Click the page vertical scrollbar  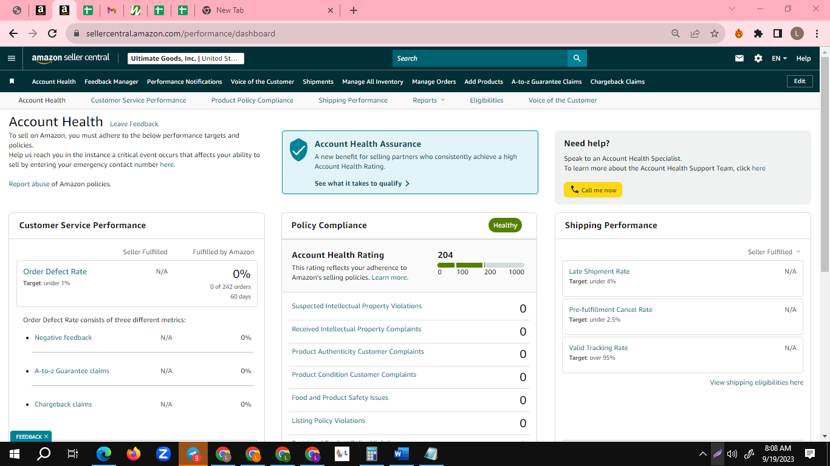click(x=825, y=164)
